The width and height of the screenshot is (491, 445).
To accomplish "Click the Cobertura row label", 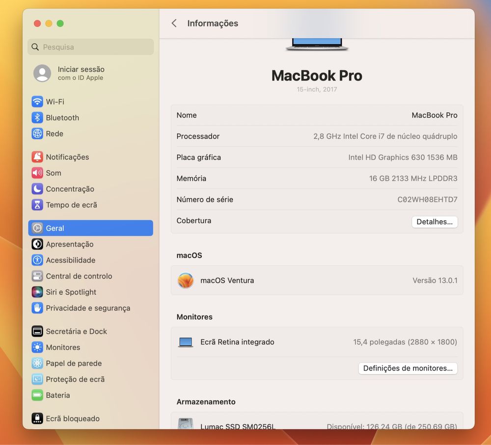I will [x=194, y=221].
